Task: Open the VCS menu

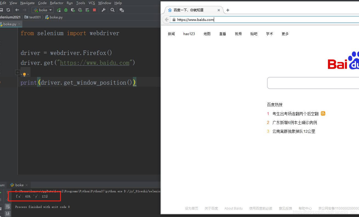Action: (92, 3)
